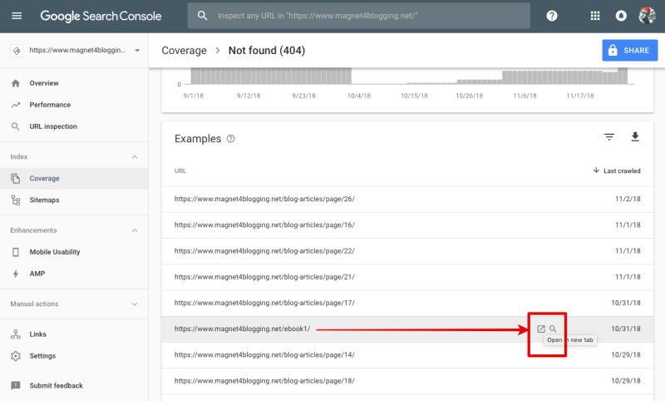Click the 11/2/18 last crawled date
The width and height of the screenshot is (665, 401).
point(628,199)
